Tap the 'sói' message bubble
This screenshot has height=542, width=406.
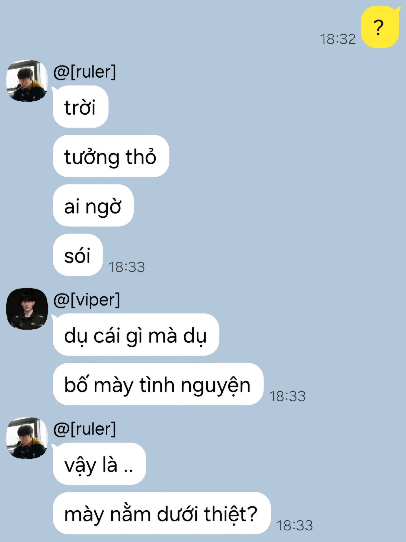78,255
